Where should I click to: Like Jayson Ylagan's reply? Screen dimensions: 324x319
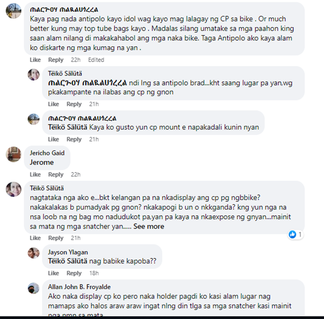point(53,273)
